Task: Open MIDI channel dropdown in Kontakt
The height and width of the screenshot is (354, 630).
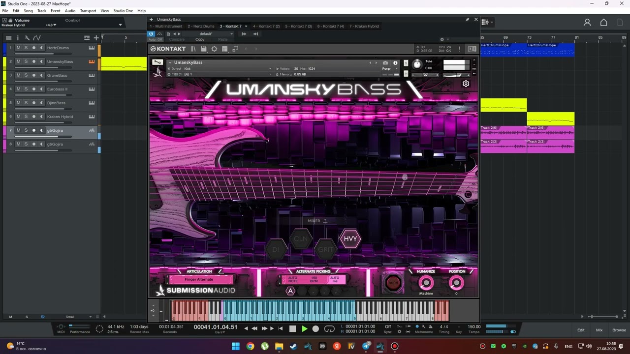Action: coord(220,74)
